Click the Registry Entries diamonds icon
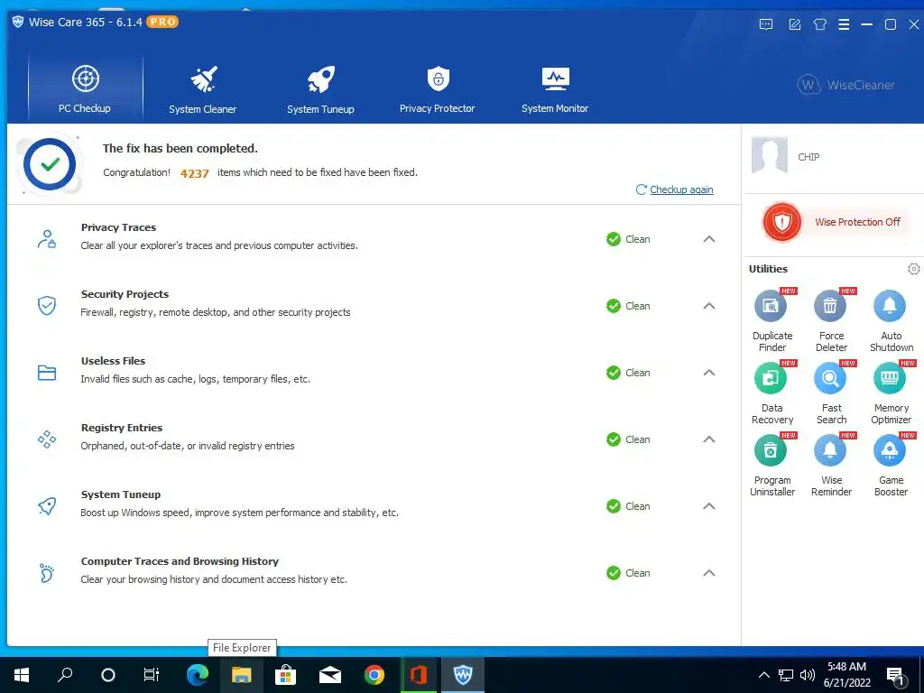This screenshot has height=693, width=924. [47, 439]
